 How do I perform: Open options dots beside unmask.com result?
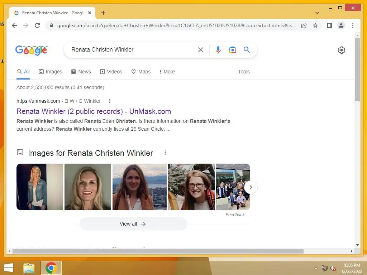pyautogui.click(x=110, y=101)
